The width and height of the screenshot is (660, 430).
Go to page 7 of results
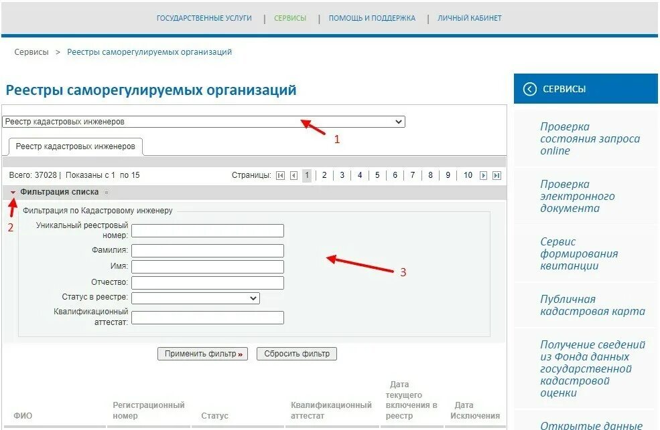tap(413, 175)
